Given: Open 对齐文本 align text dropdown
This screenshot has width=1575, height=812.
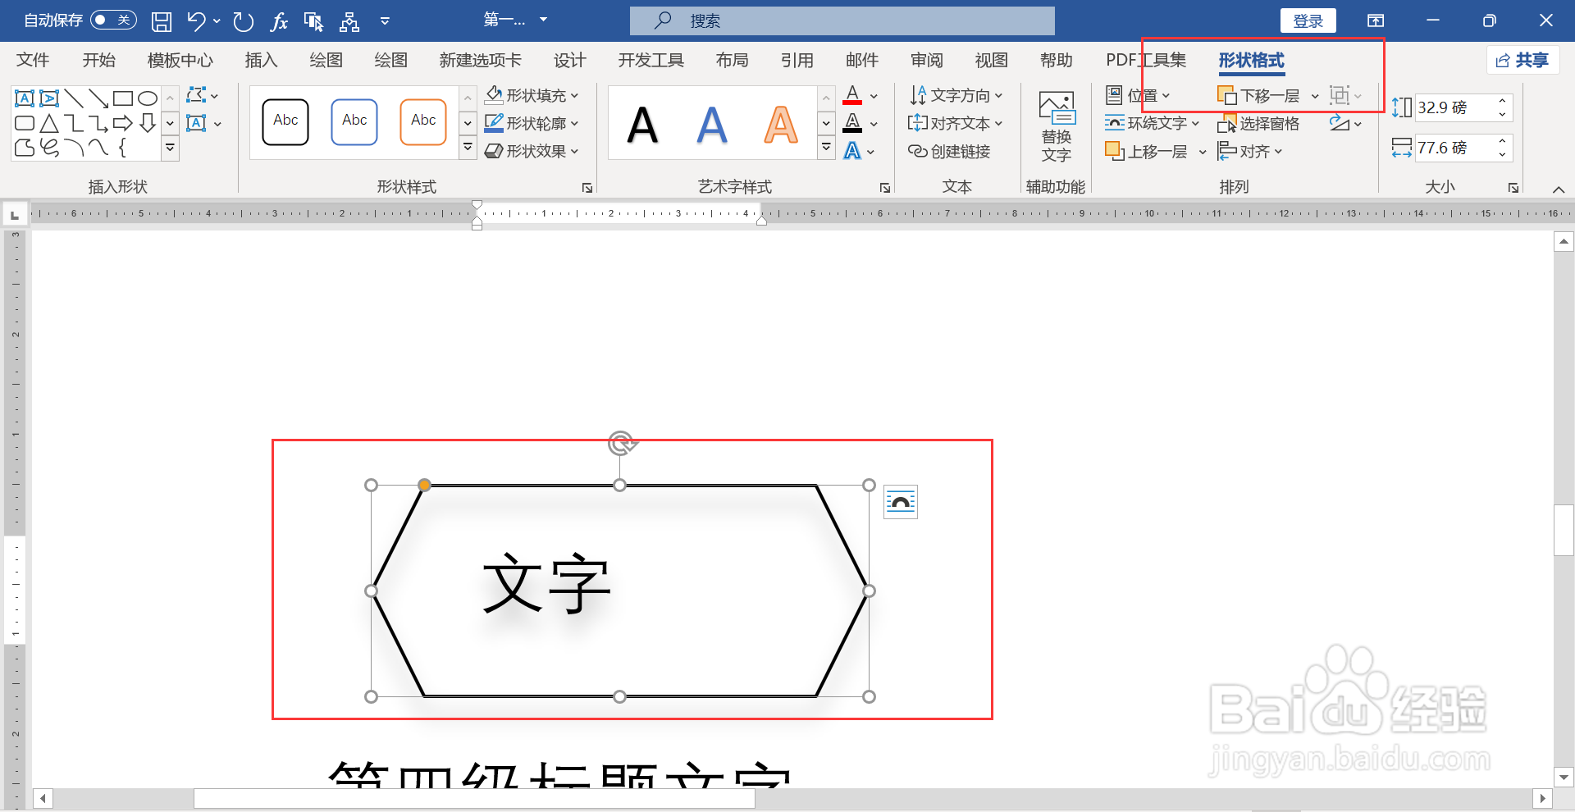Looking at the screenshot, I should click(956, 124).
